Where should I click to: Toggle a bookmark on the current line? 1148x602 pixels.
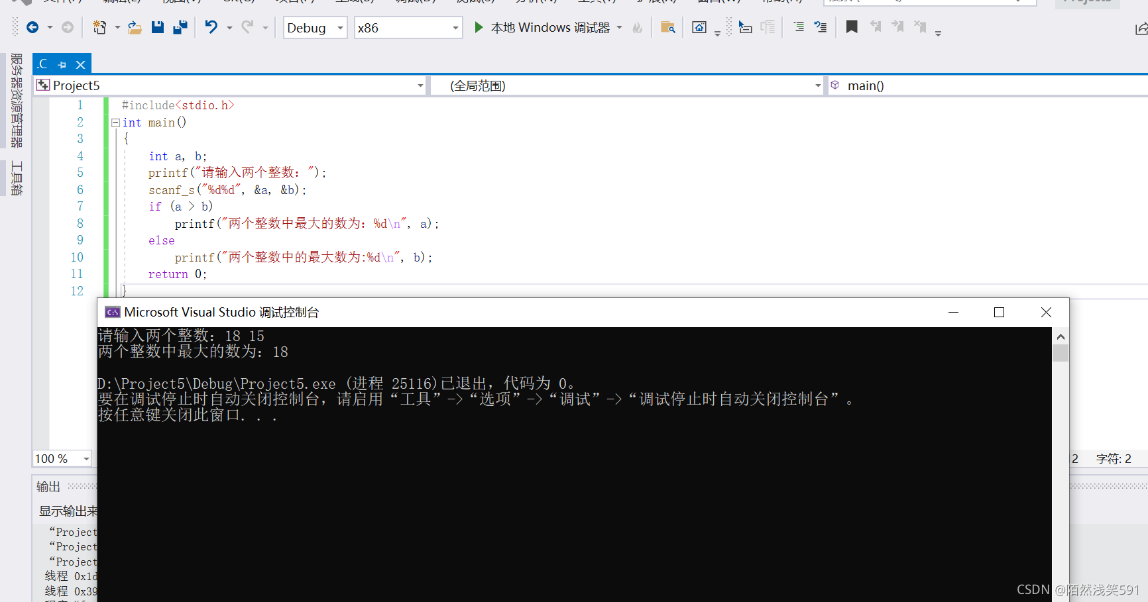[x=852, y=27]
